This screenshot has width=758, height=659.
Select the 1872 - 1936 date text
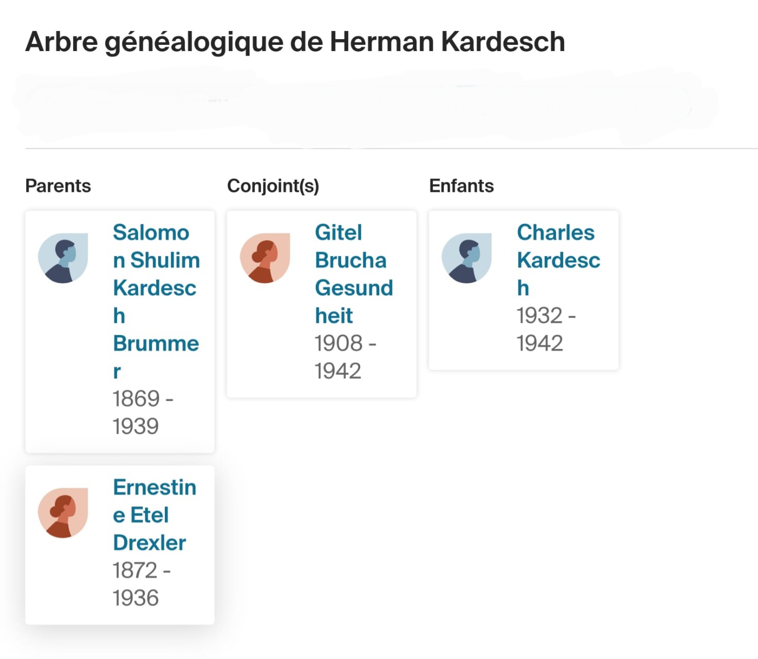point(142,584)
